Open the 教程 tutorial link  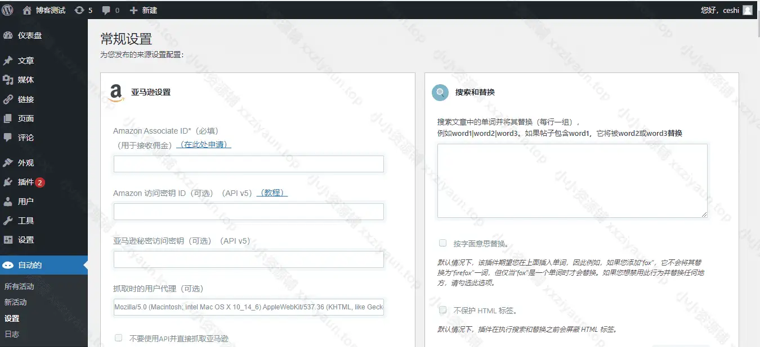coord(272,193)
